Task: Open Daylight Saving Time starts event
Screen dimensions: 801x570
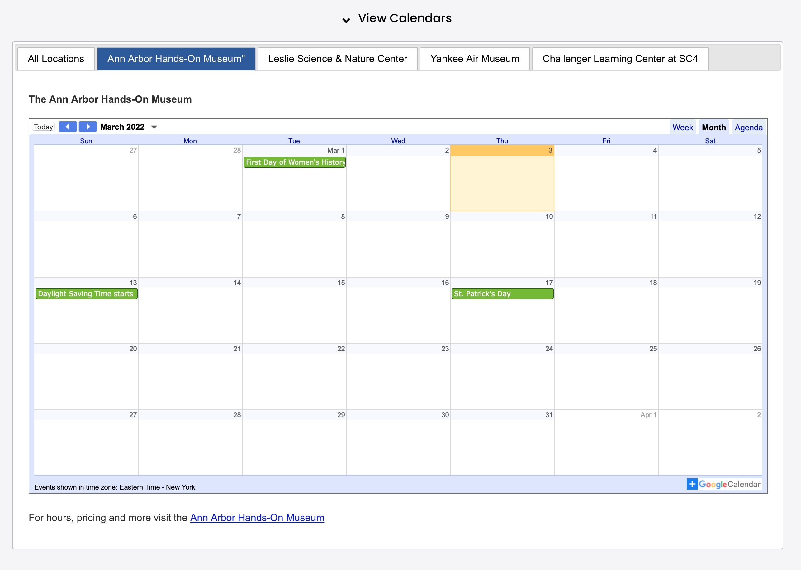Action: pyautogui.click(x=86, y=294)
